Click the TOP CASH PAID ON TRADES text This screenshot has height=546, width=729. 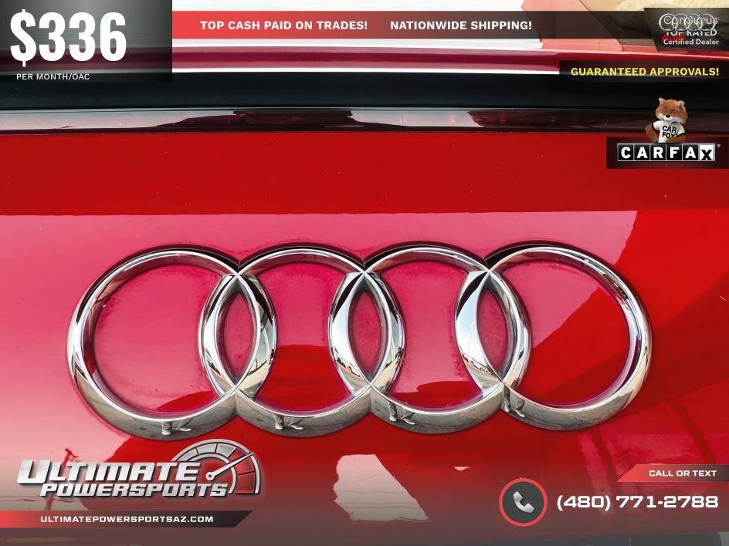coord(283,25)
